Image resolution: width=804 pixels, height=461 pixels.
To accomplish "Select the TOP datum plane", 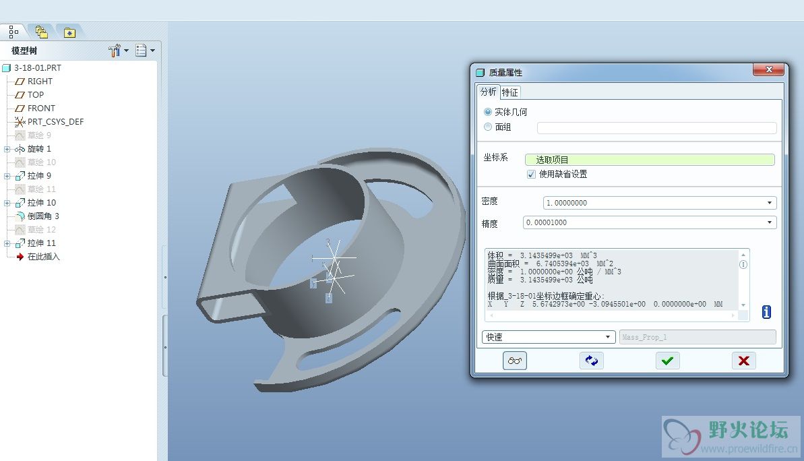I will (35, 95).
